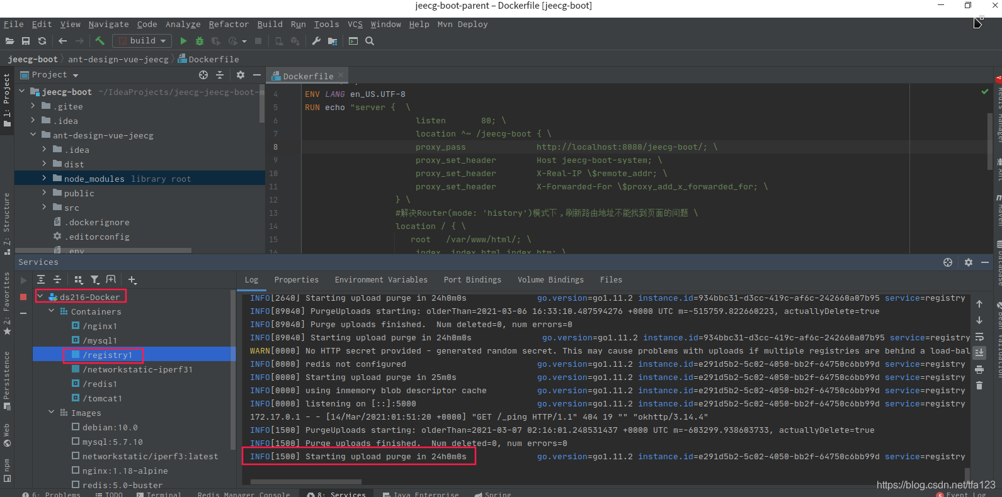This screenshot has height=497, width=1002.
Task: Toggle the Project tool window sidebar button
Action: pos(7,99)
